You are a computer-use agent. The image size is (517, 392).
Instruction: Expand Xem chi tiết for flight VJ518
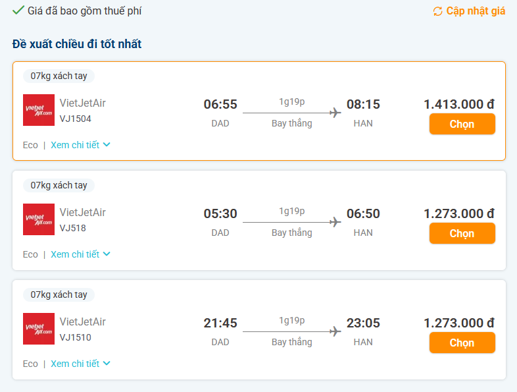click(80, 254)
